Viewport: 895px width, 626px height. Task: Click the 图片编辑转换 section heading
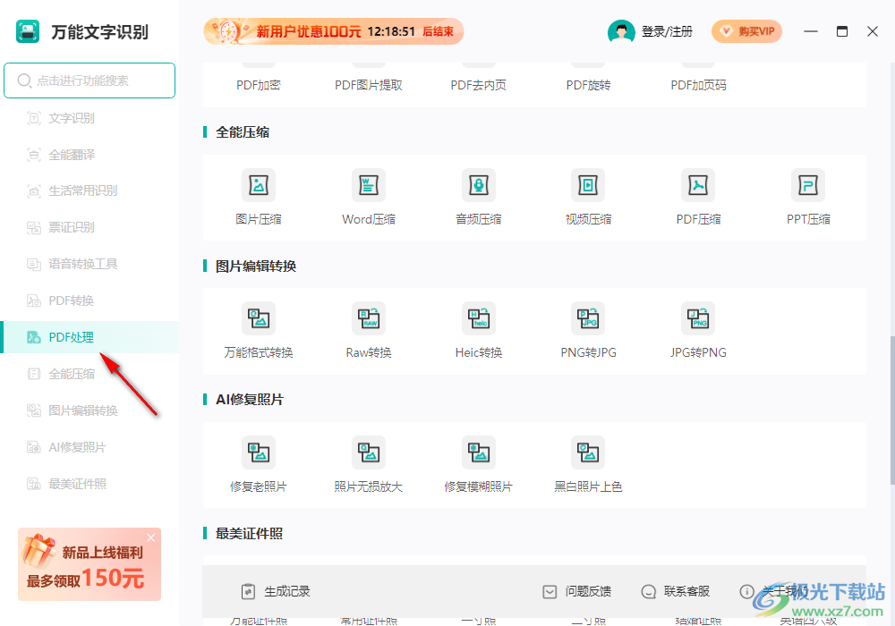[256, 266]
